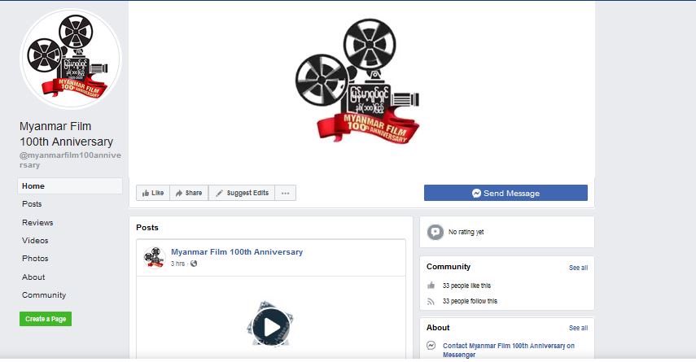696x362 pixels.
Task: Click the Send Message button
Action: coord(505,193)
